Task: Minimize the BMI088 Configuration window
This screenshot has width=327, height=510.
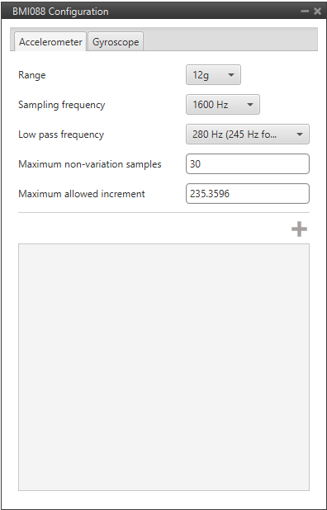Action: pos(305,12)
